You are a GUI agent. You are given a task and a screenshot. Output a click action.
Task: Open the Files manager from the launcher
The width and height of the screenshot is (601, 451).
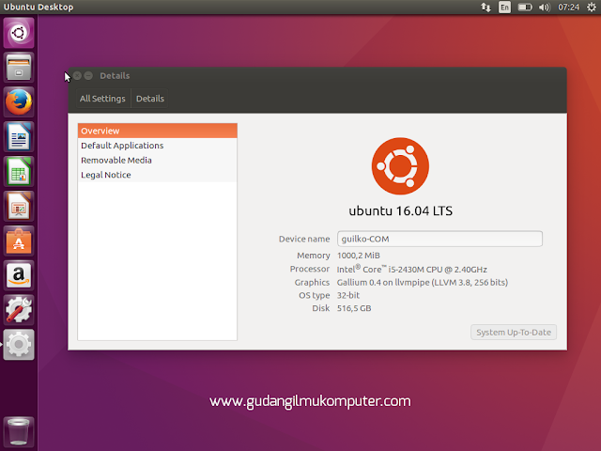point(19,68)
